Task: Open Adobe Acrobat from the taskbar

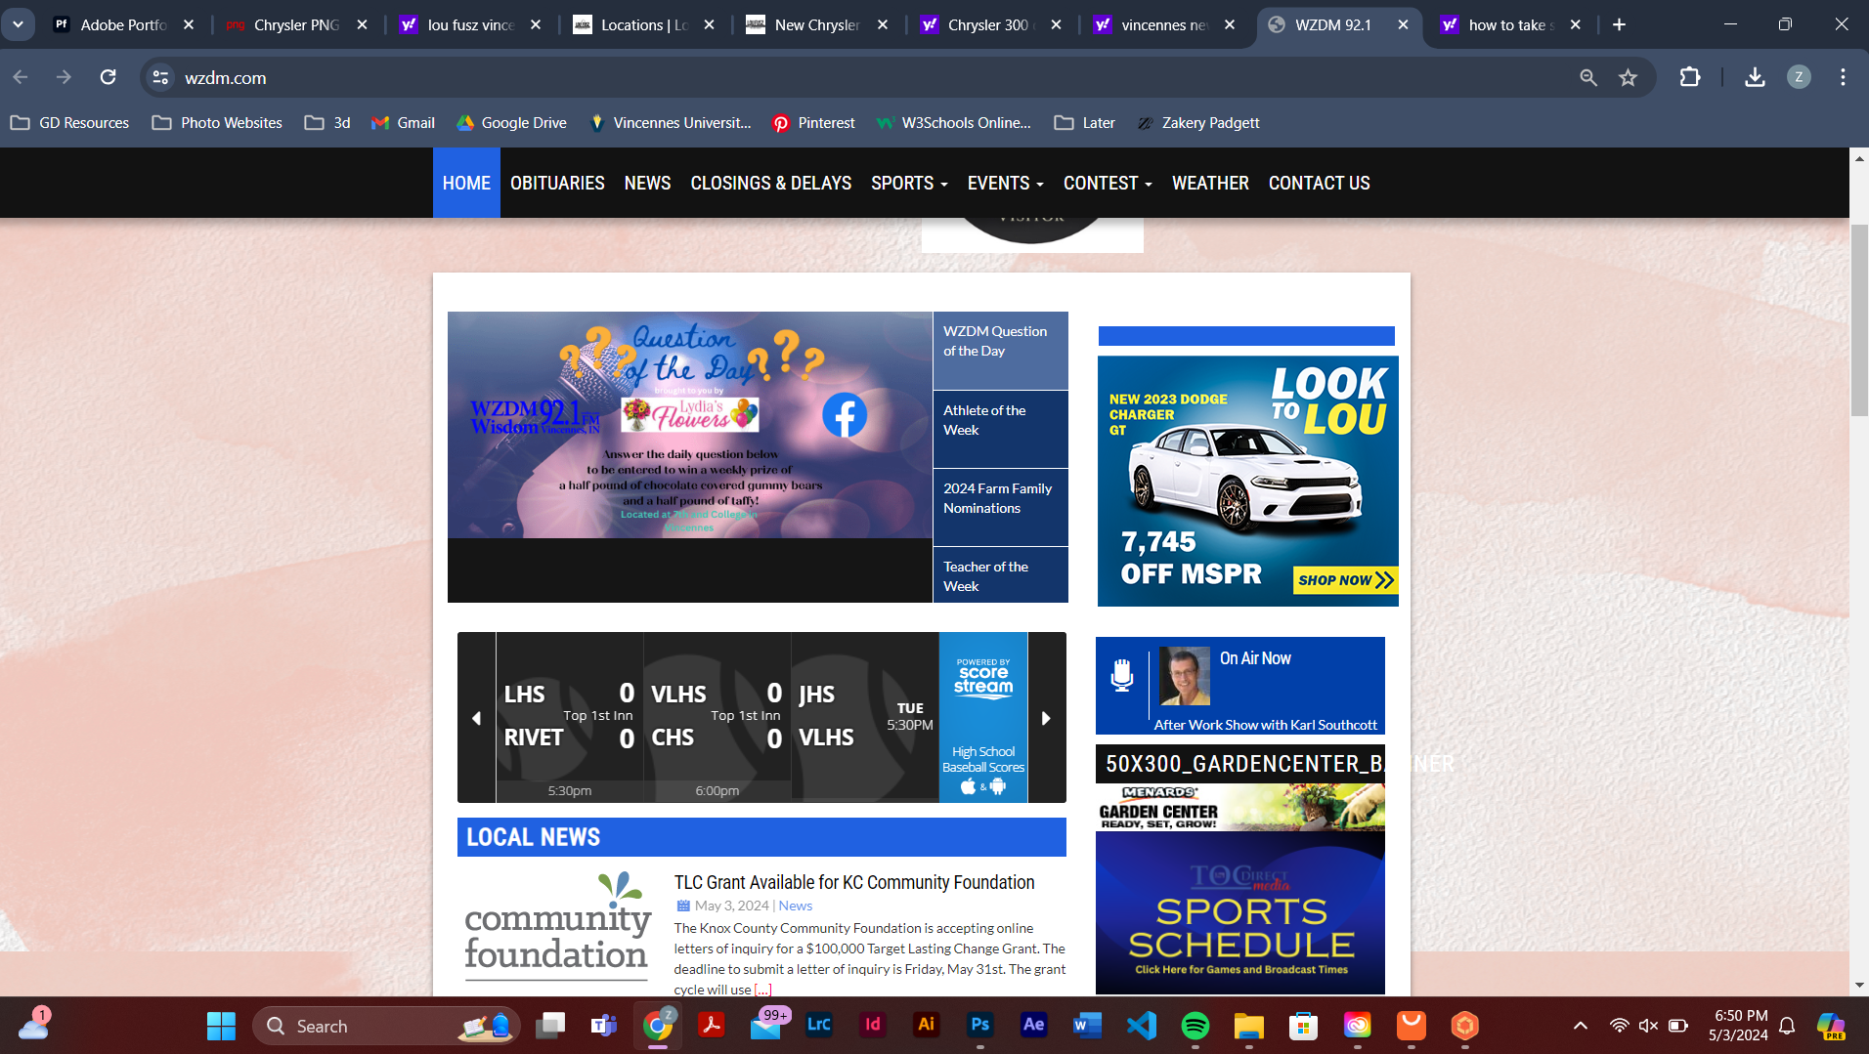Action: point(711,1025)
